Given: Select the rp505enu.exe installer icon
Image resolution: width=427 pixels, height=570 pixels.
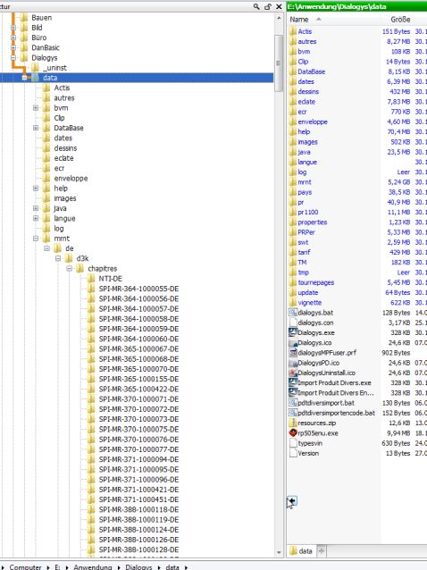Looking at the screenshot, I should [293, 433].
